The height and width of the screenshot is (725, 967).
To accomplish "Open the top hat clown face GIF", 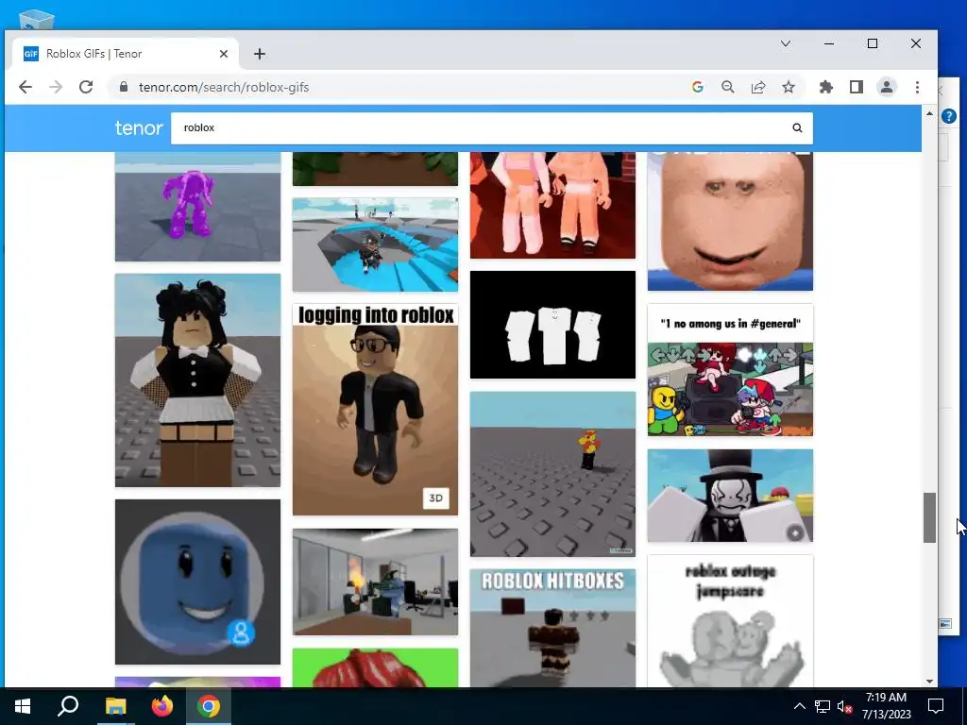I will pos(730,496).
